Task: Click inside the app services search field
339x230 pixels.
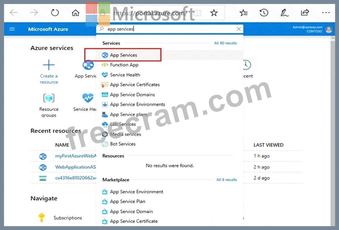Action: pyautogui.click(x=169, y=29)
